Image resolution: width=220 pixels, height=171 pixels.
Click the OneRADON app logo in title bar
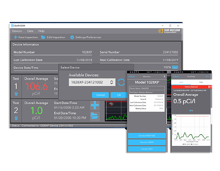[x=12, y=25]
